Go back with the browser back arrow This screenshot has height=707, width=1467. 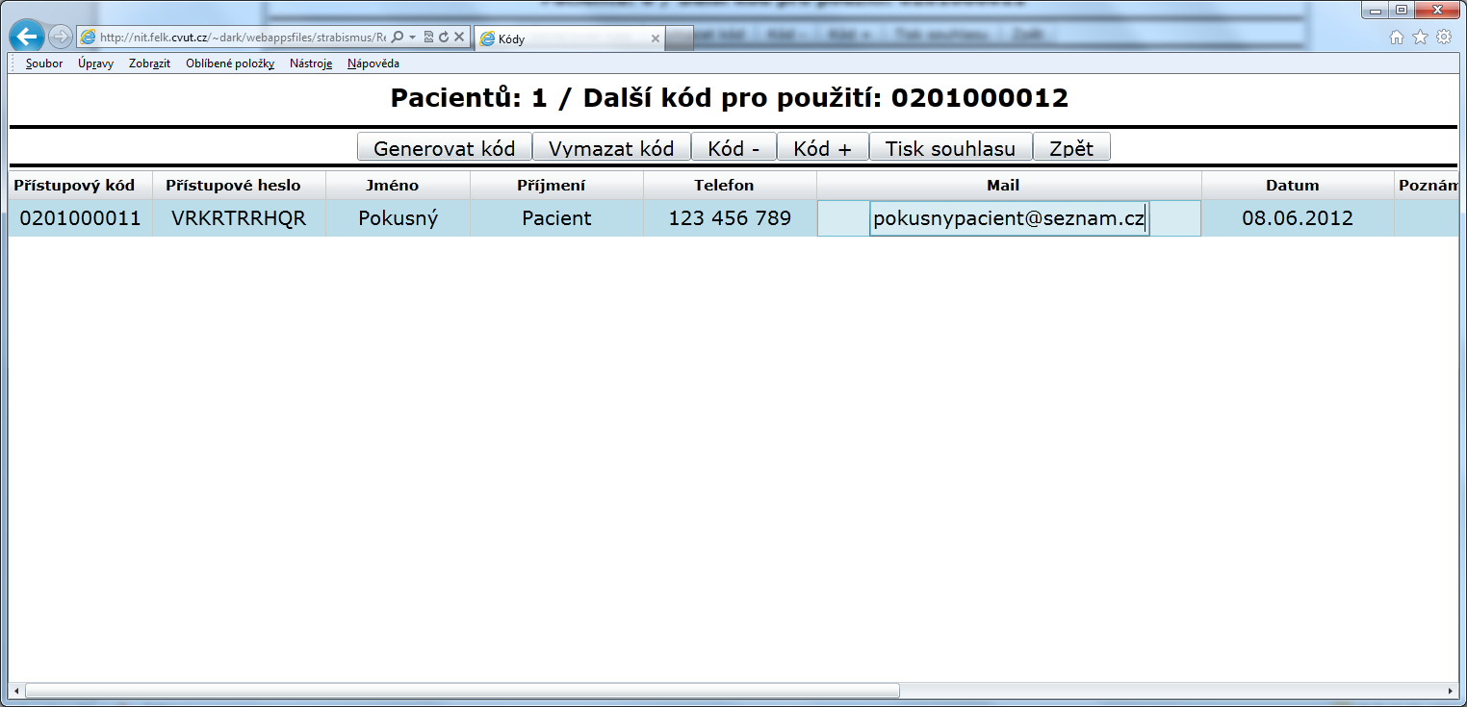coord(27,37)
